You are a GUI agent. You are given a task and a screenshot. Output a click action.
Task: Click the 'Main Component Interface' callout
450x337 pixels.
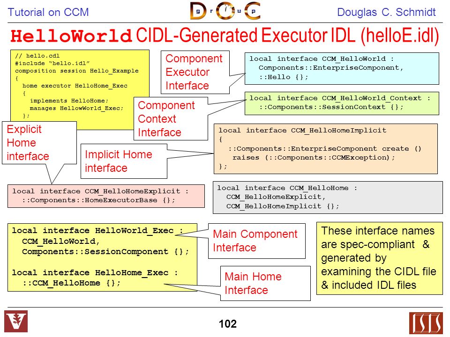pos(256,241)
